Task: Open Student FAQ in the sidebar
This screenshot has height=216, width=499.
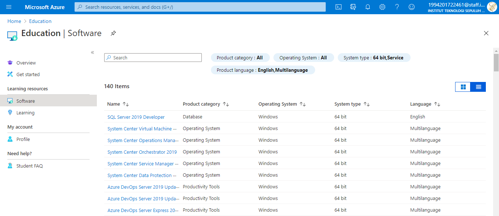Action: [29, 166]
